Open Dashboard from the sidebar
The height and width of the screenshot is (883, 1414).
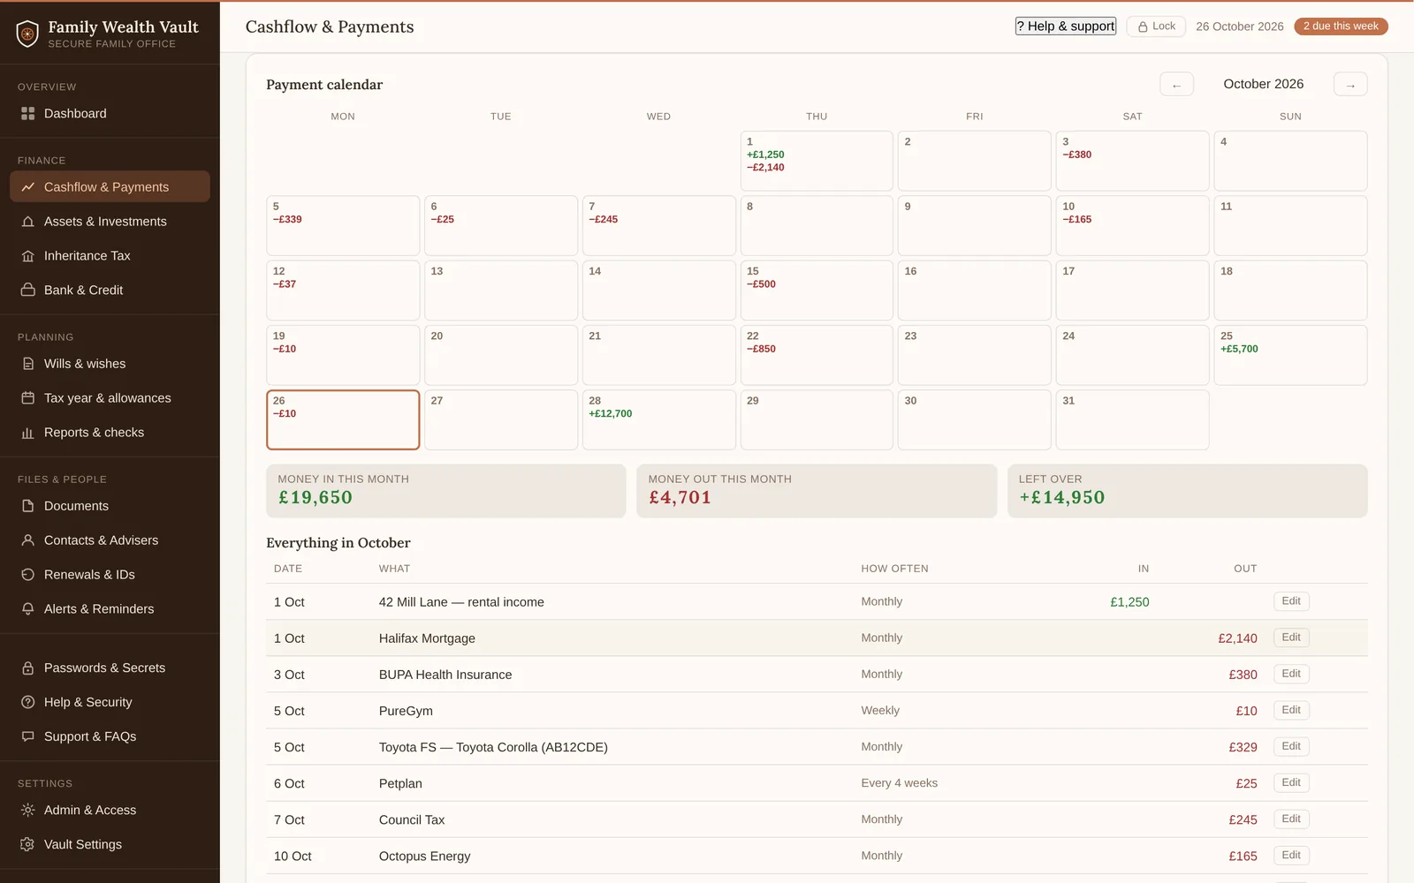tap(110, 113)
